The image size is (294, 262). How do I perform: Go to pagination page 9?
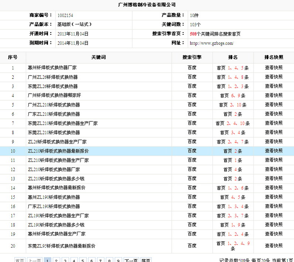coord(118,260)
